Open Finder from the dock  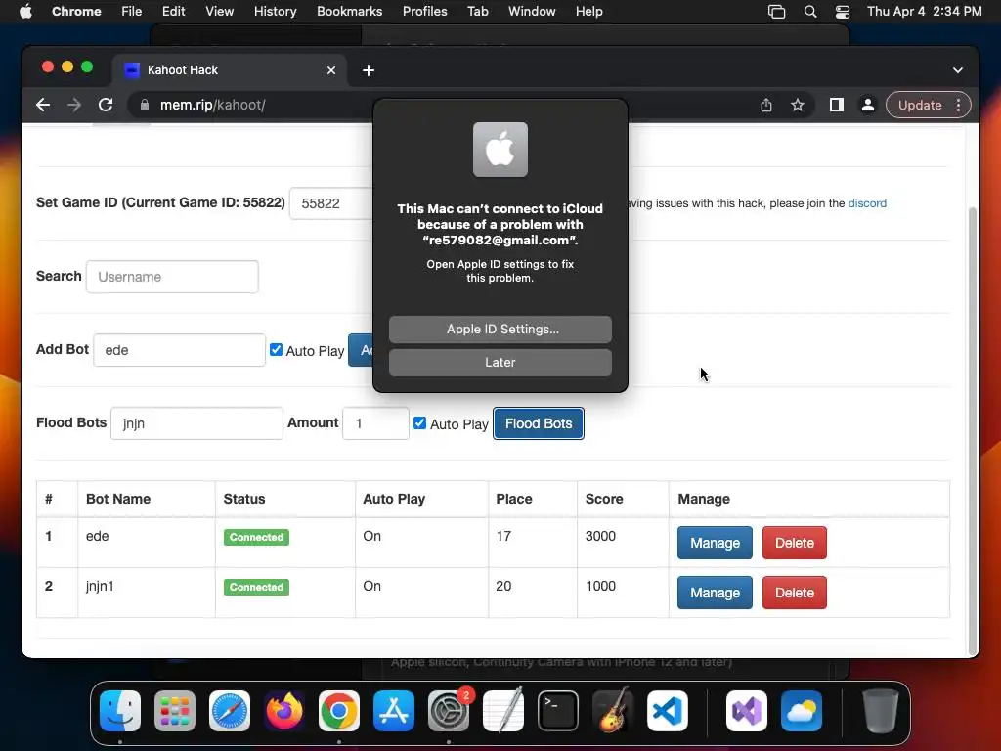[120, 711]
